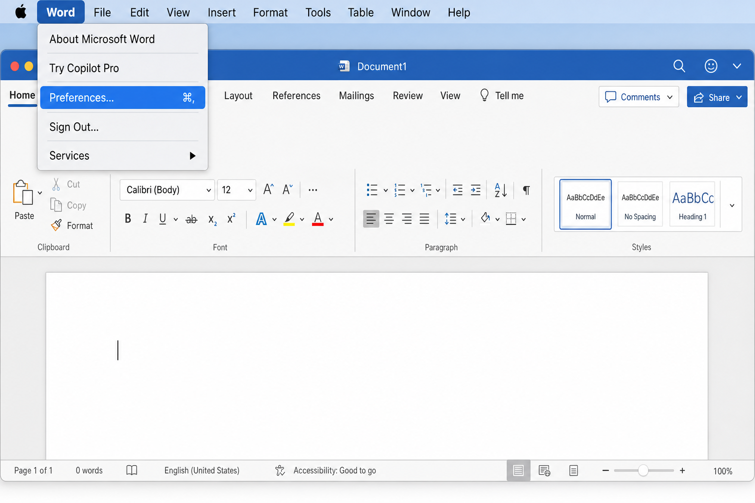Apply the Heading 1 style

tap(693, 204)
